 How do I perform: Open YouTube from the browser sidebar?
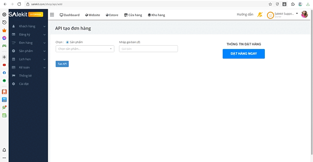coord(4,65)
